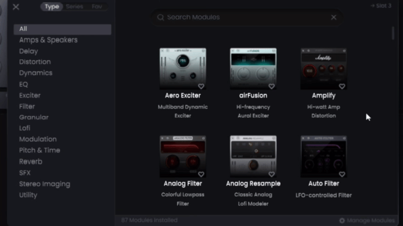Select the Type tab

tap(52, 7)
